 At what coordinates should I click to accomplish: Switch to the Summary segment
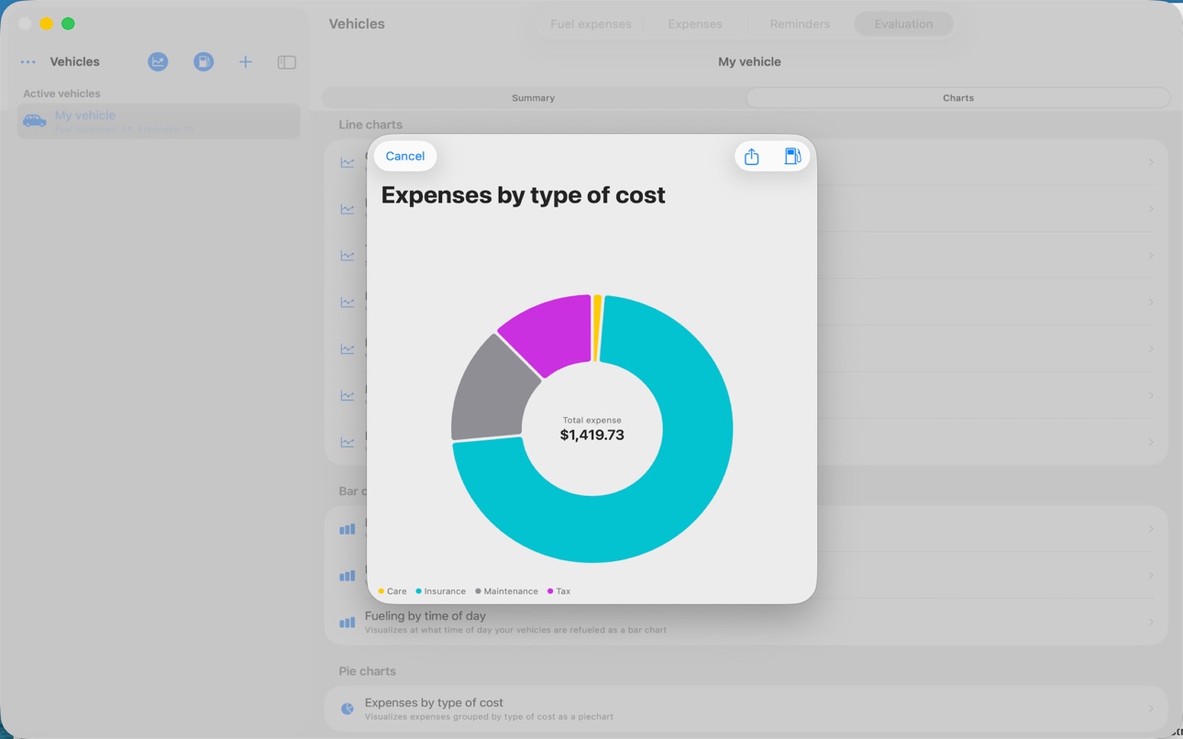click(x=534, y=98)
